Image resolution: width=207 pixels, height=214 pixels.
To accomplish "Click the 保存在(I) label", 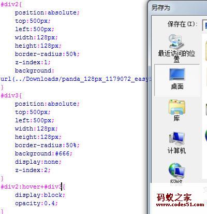I will (x=182, y=24).
